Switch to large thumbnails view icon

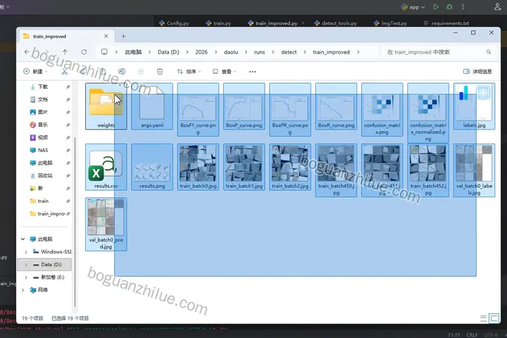(494, 318)
